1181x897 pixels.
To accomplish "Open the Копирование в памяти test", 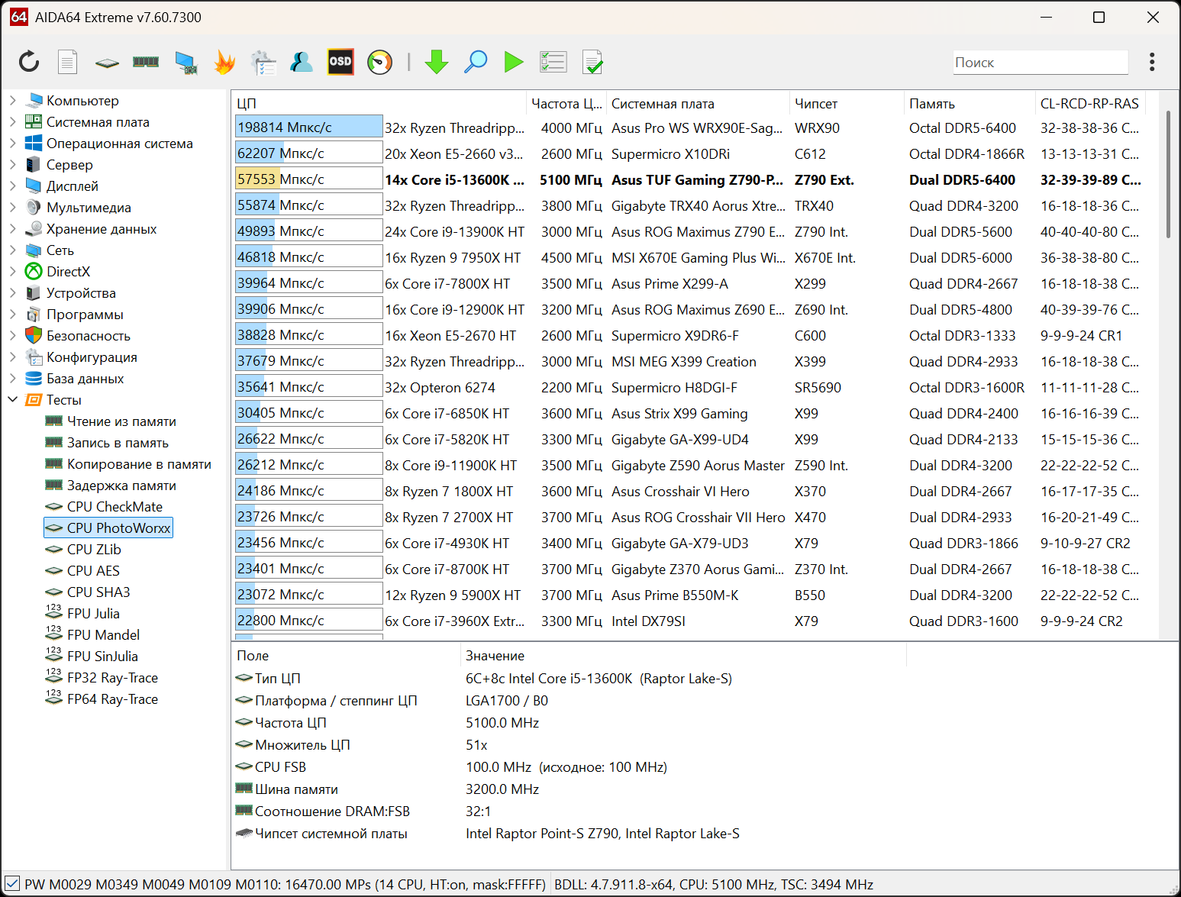I will [x=139, y=463].
